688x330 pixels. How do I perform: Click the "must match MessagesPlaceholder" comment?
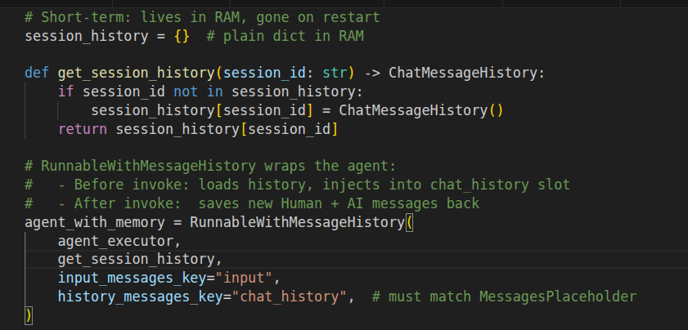coord(503,297)
